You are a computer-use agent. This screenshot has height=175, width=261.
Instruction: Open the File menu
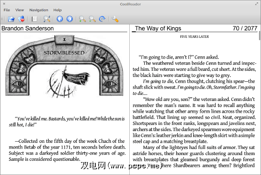7,10
